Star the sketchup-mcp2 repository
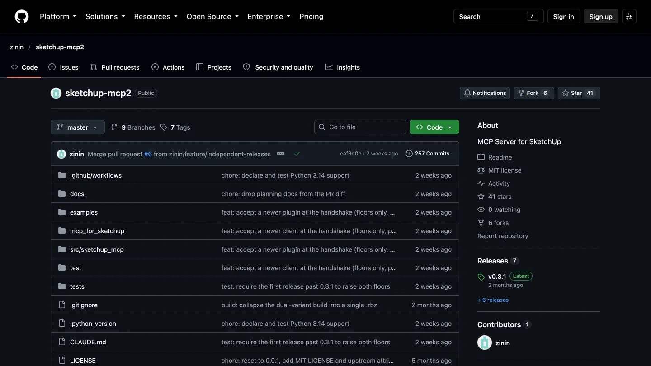651x366 pixels. (x=579, y=93)
